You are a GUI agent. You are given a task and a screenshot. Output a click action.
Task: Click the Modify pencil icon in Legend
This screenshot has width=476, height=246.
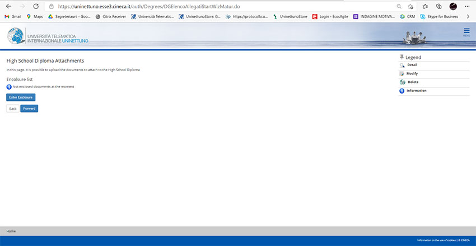point(402,73)
